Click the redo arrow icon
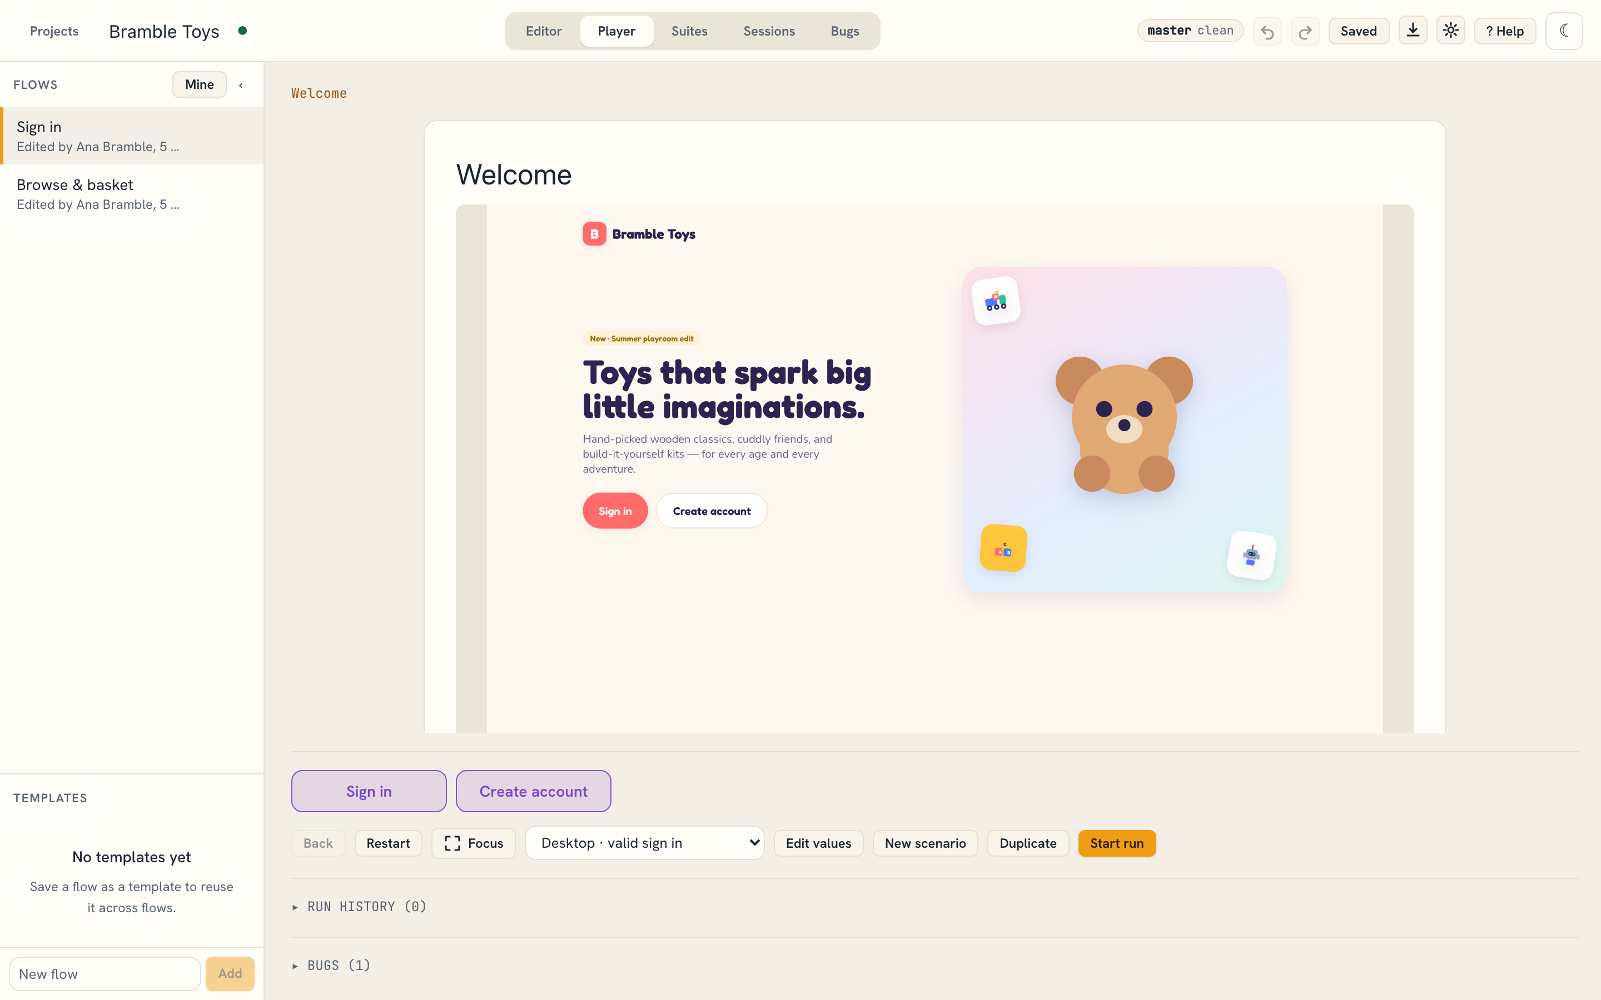This screenshot has width=1601, height=1000. pos(1305,31)
